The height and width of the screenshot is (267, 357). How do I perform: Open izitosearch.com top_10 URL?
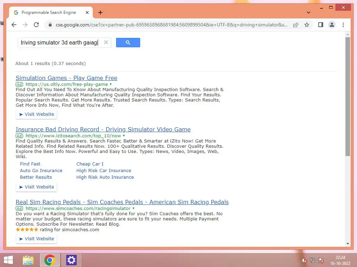[x=73, y=136]
